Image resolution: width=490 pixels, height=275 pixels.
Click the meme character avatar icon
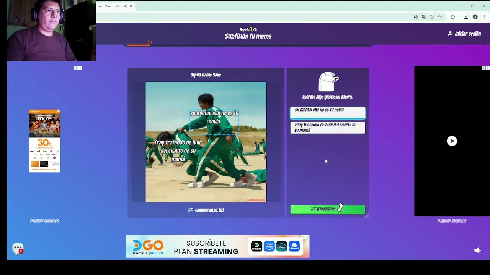click(328, 82)
